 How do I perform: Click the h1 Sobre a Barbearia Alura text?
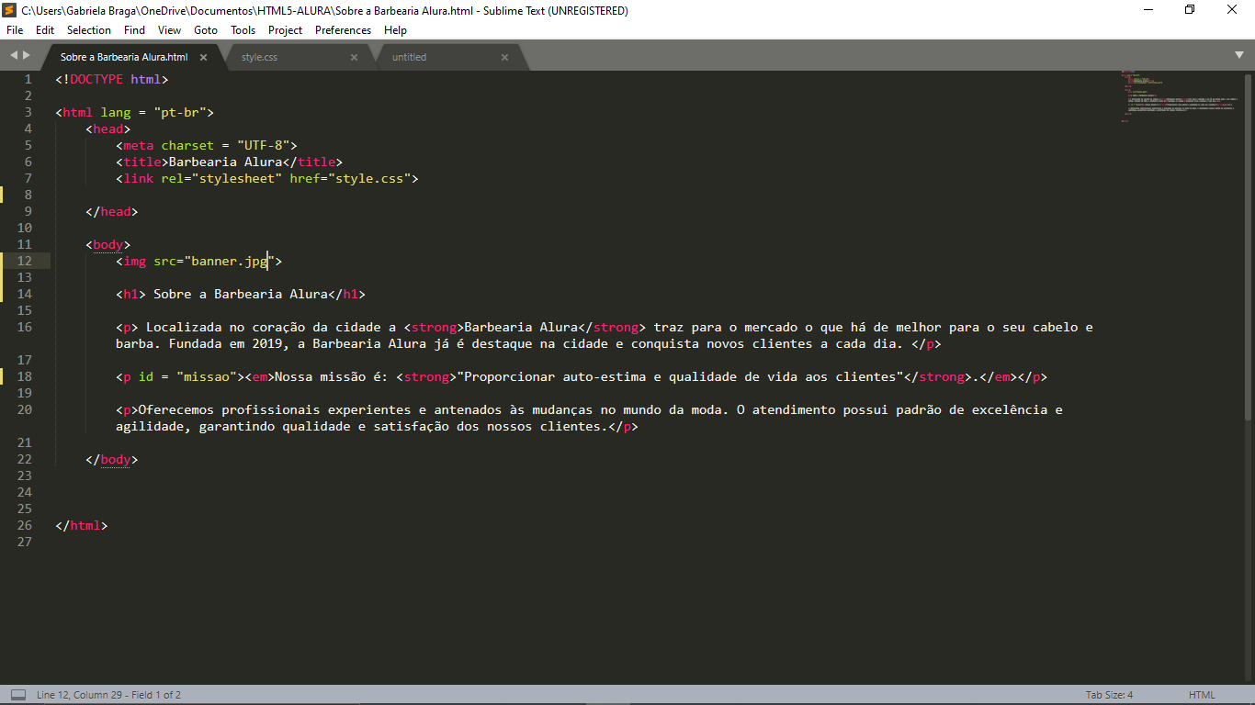coord(241,294)
